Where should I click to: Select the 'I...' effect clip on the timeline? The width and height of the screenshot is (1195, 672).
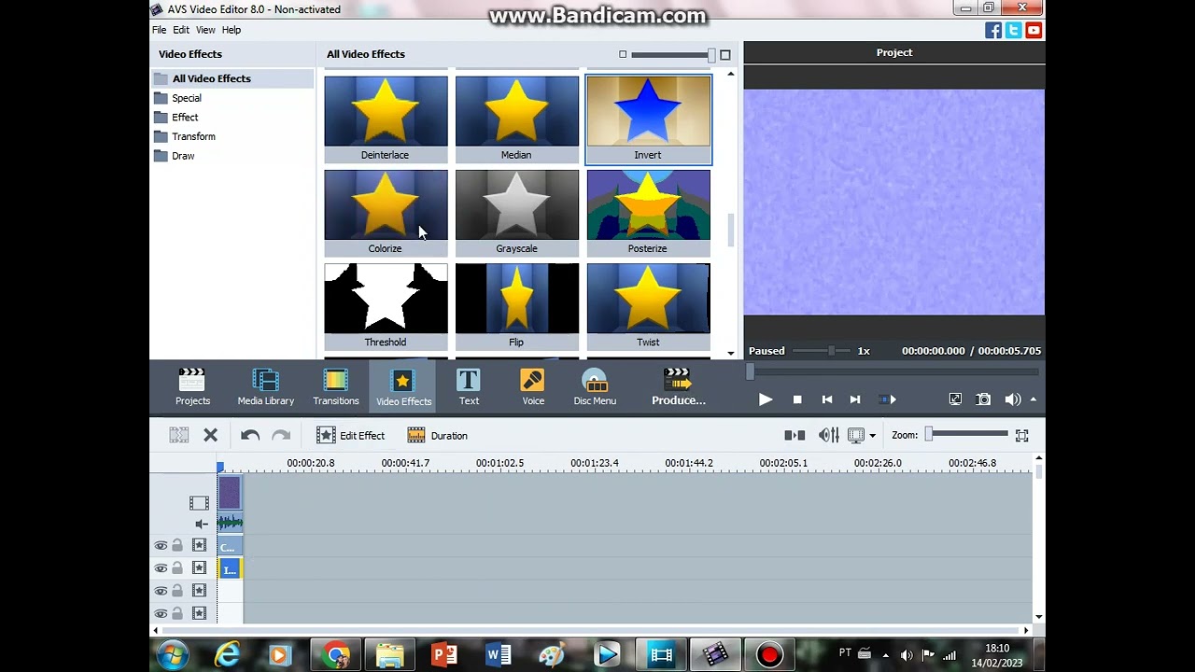(x=230, y=568)
